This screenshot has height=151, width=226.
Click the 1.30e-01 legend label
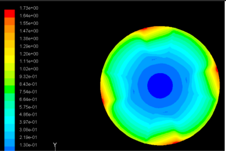[x=28, y=145]
